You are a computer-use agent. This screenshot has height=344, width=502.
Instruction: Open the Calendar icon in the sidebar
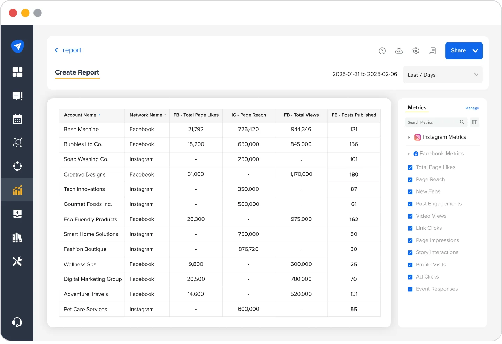point(17,119)
